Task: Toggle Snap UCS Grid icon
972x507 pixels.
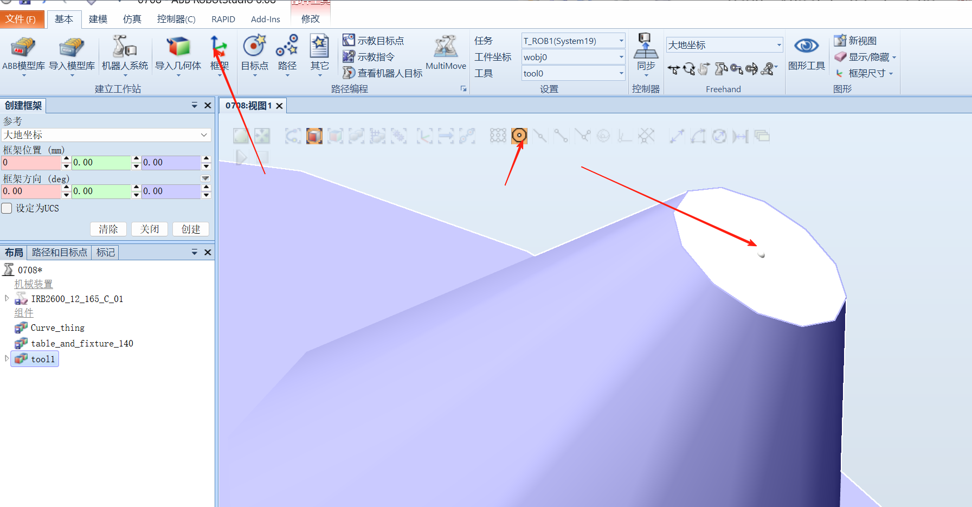Action: click(646, 136)
